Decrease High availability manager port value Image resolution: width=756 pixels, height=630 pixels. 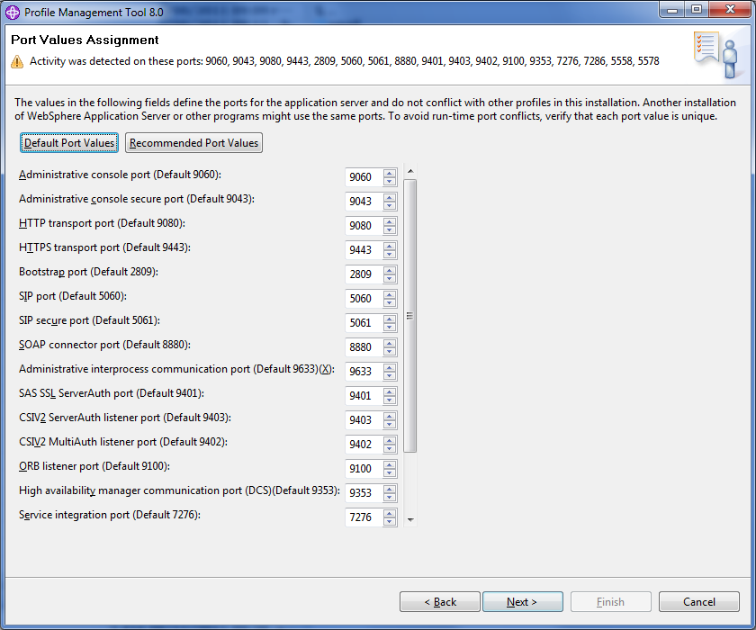click(390, 497)
